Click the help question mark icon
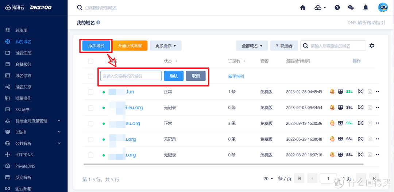394x192 pixels. click(x=337, y=8)
